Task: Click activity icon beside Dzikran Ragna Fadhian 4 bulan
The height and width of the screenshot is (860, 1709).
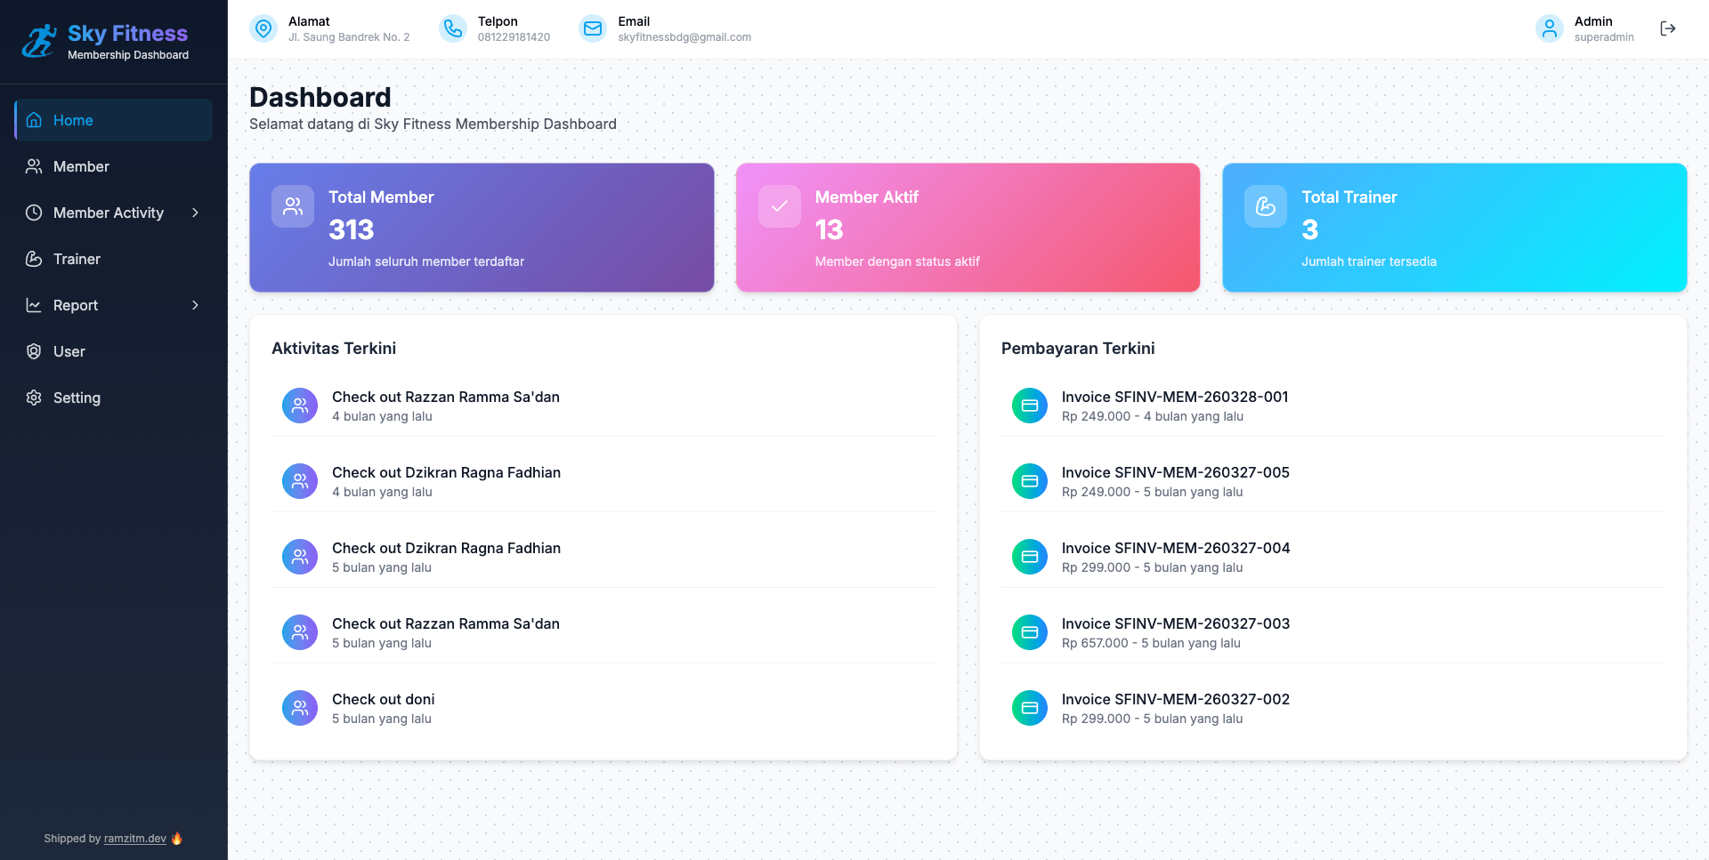Action: coord(300,481)
